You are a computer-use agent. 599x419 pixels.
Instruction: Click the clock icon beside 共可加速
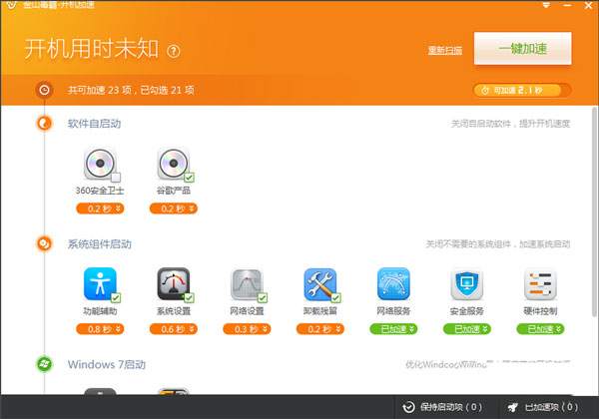click(x=44, y=90)
